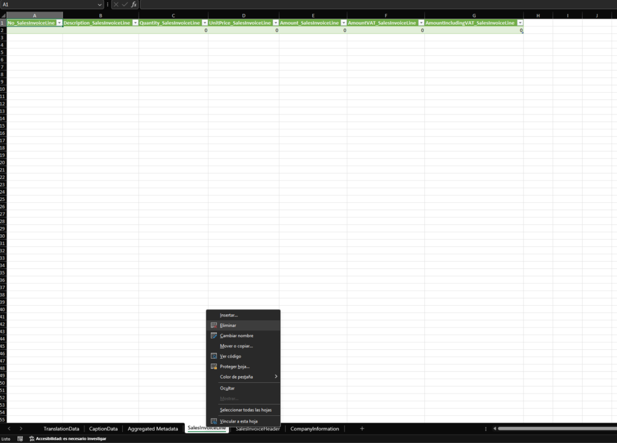
Task: Click the Vincular a esta hoja icon
Action: tap(214, 421)
